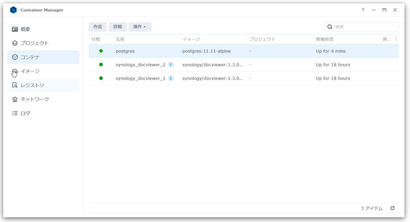Maximize the Container Manager window
The image size is (410, 222).
coord(384,10)
